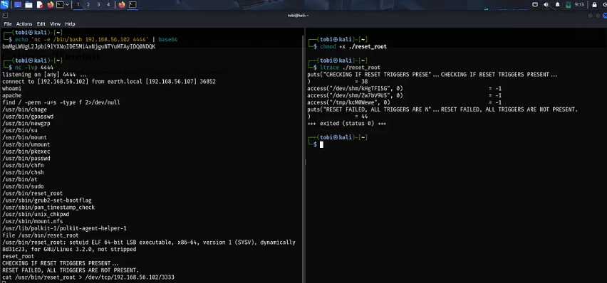Click the '/usr/bin/chsh' line
The height and width of the screenshot is (283, 607).
(x=23, y=172)
